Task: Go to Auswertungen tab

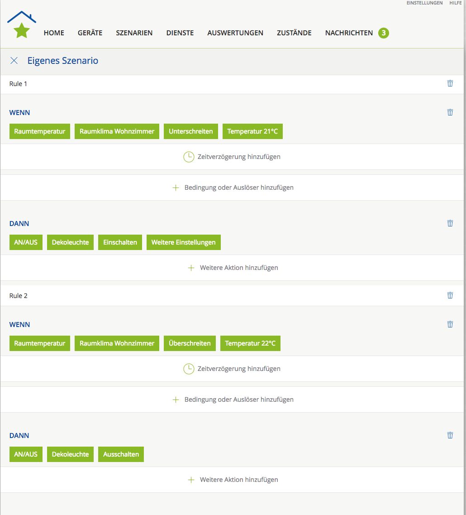Action: 235,33
